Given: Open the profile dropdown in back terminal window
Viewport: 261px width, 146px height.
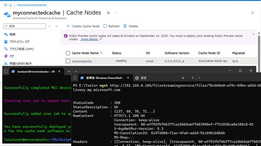Looking at the screenshot, I should tap(76, 71).
